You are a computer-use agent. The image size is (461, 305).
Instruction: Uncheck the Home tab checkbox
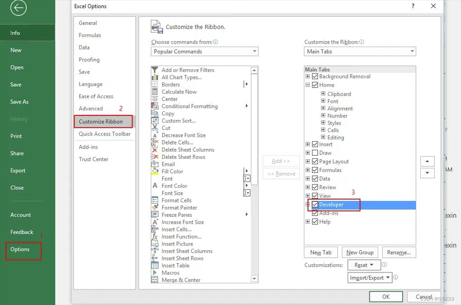(315, 85)
